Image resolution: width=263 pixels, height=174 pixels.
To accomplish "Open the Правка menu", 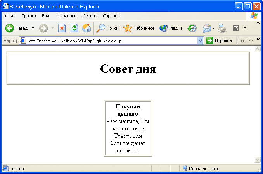I will click(29, 16).
